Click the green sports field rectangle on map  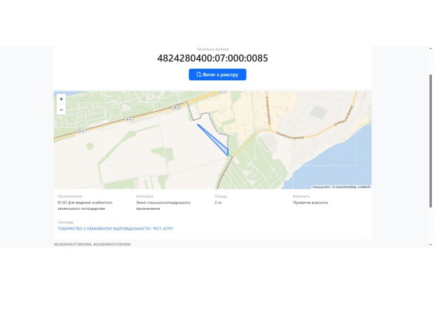point(319,112)
